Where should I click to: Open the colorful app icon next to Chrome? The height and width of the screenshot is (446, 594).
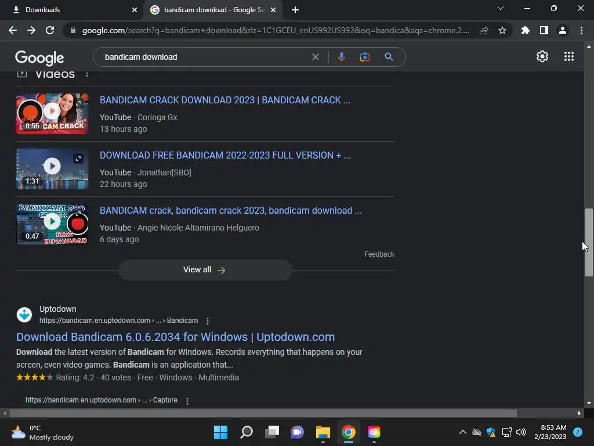click(374, 432)
